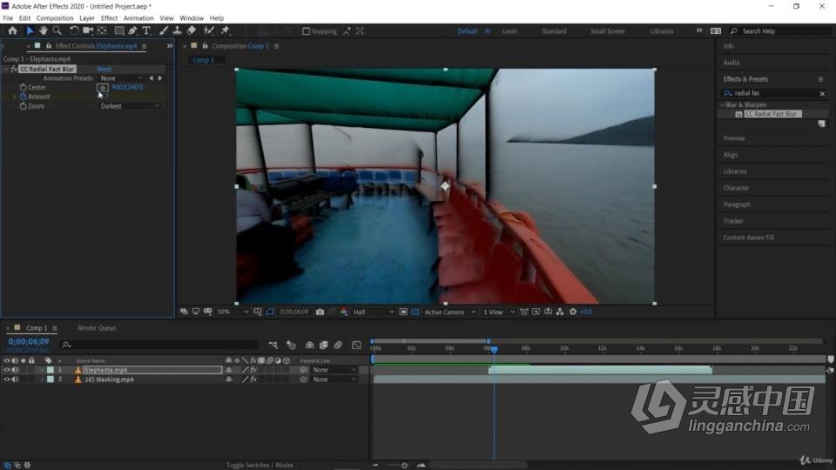Screen dimensions: 836x470
Task: Select the Brush tool
Action: pyautogui.click(x=164, y=31)
